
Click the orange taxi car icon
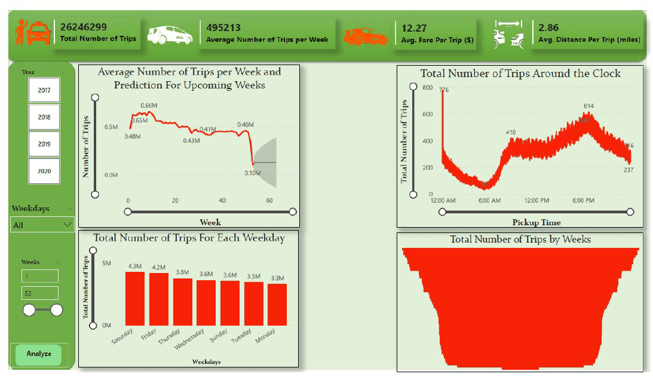pos(366,36)
